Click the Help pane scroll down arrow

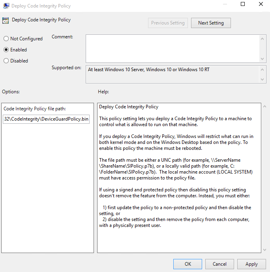click(x=264, y=249)
